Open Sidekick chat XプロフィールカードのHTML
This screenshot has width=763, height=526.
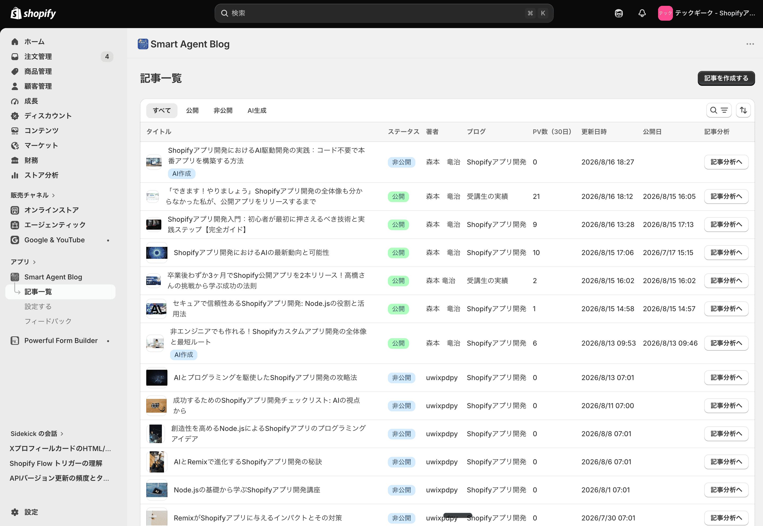[x=60, y=448]
